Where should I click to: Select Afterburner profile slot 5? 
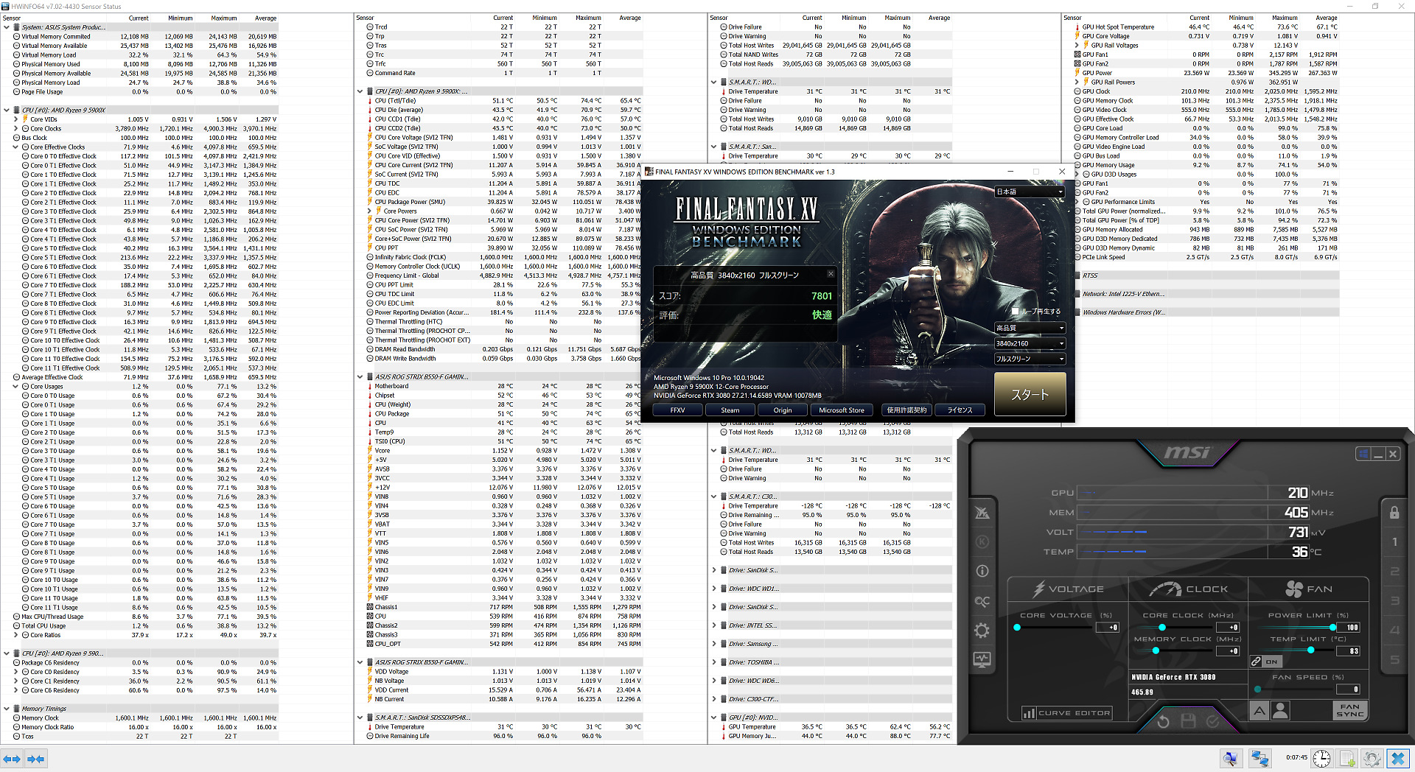click(x=1394, y=660)
